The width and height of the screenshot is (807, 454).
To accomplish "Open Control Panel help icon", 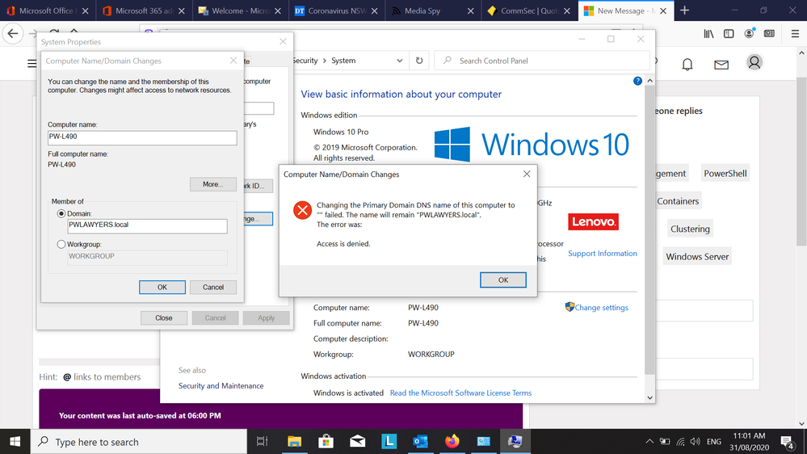I will click(637, 81).
